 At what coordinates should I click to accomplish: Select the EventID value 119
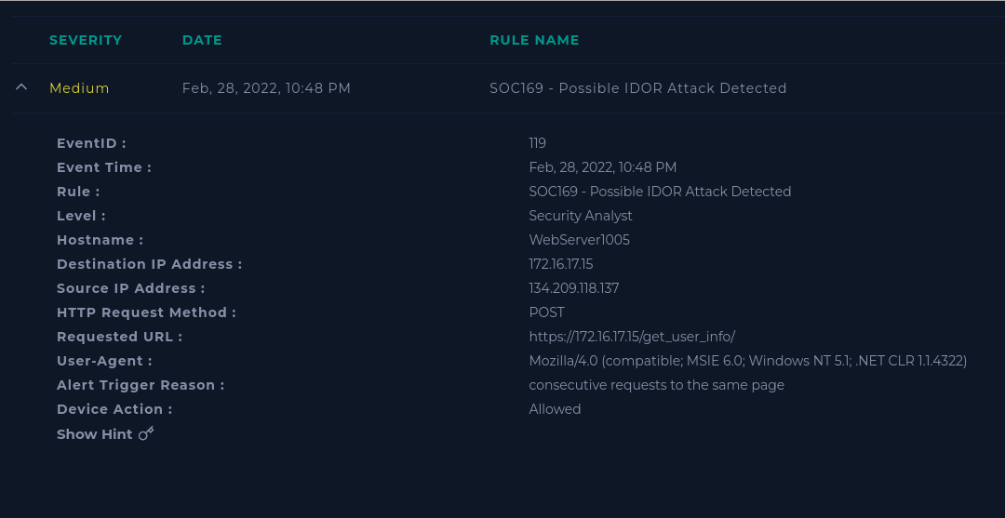click(537, 143)
